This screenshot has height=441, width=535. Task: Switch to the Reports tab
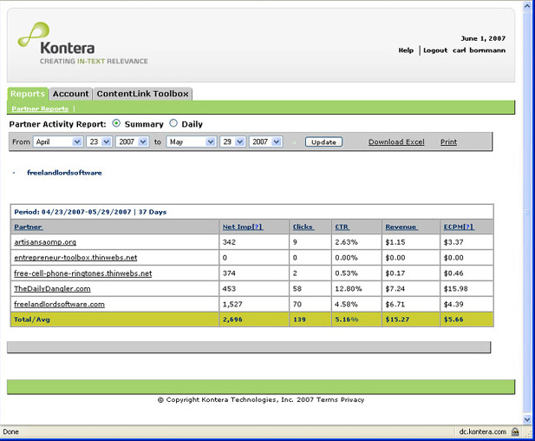(x=28, y=94)
